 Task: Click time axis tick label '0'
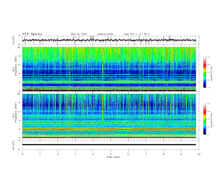click(22, 154)
